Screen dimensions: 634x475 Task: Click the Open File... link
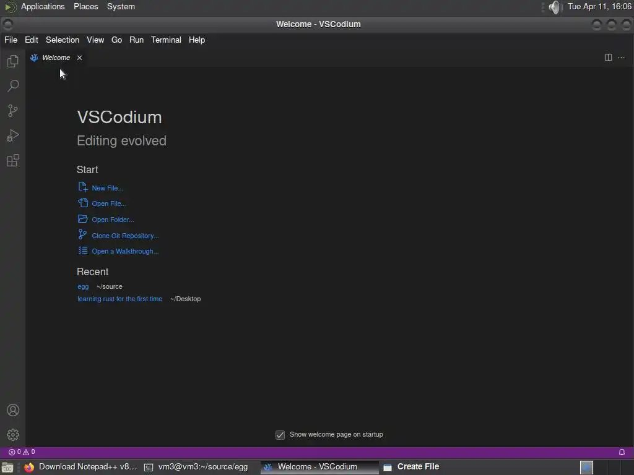[109, 203]
